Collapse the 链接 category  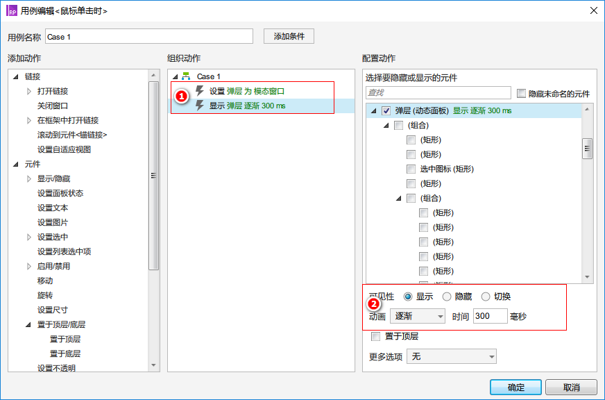tap(16, 76)
